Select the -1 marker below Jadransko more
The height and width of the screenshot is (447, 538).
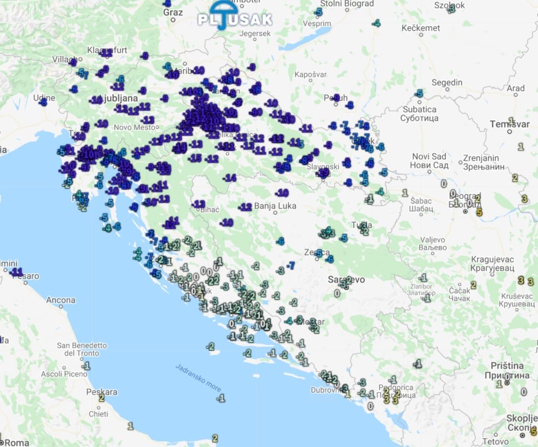(x=221, y=398)
